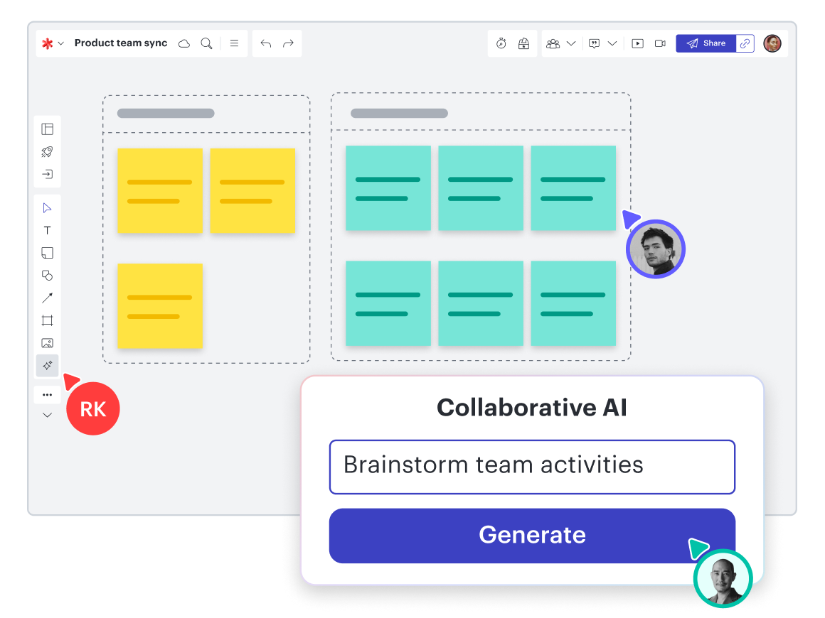The image size is (825, 618).
Task: Select the pointer arrow tool
Action: pyautogui.click(x=47, y=208)
